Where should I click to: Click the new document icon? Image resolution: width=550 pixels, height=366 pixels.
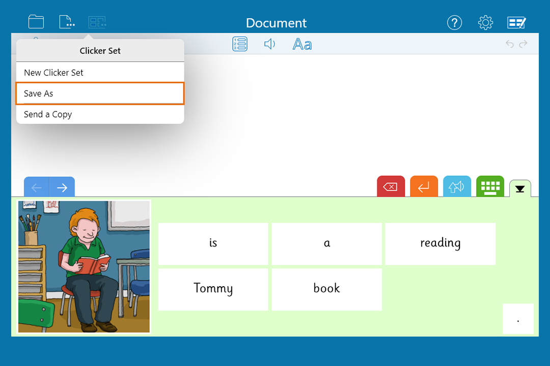[67, 22]
